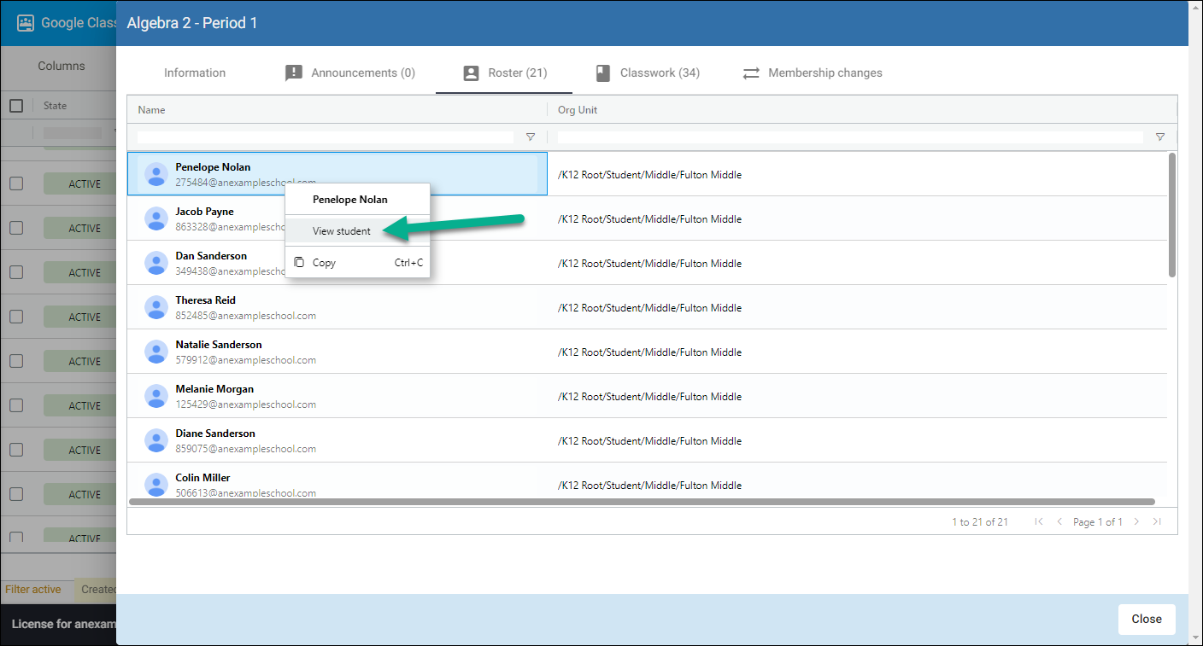Open the Membership changes tab
The height and width of the screenshot is (646, 1203).
[812, 73]
